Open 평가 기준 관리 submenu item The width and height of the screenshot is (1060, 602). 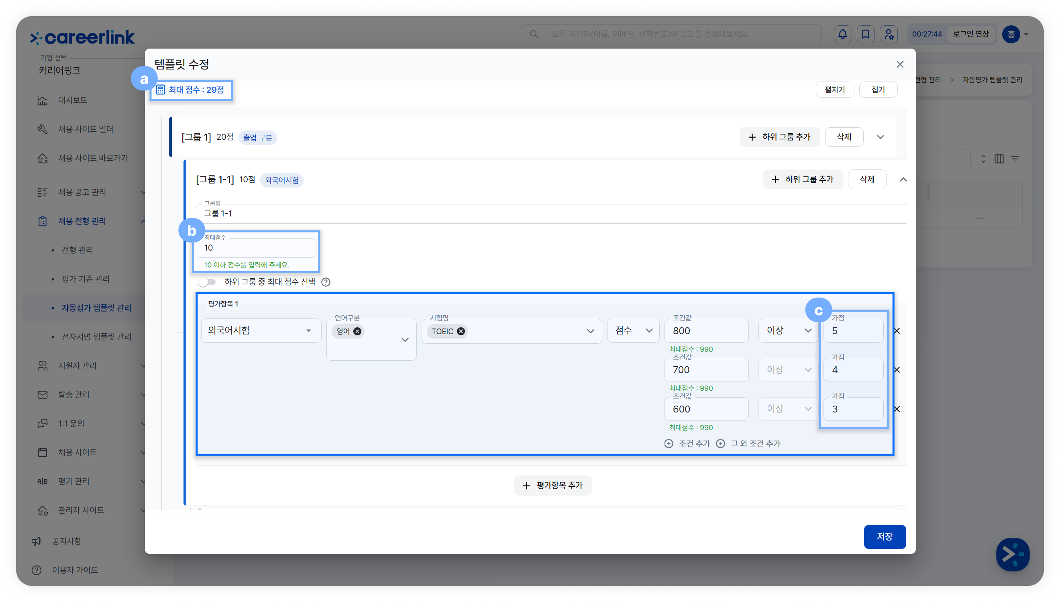pyautogui.click(x=86, y=279)
